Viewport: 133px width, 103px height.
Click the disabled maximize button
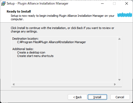[x=114, y=4]
